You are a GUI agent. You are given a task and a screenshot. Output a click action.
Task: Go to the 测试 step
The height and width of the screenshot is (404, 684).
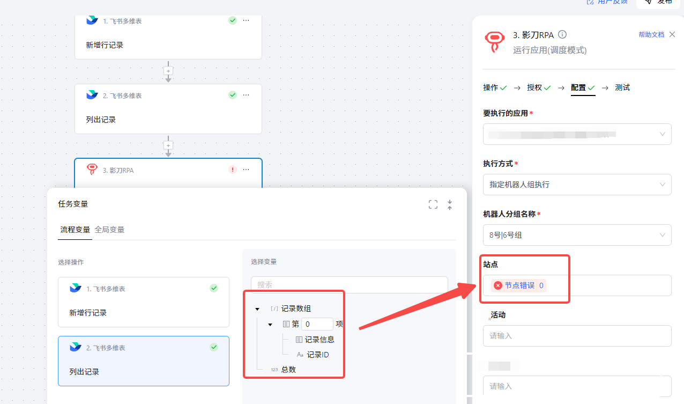pos(622,87)
